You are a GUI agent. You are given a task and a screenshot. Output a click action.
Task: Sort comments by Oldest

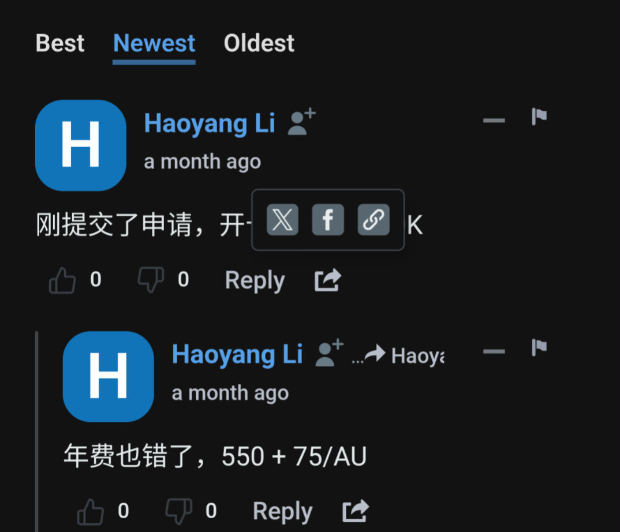pyautogui.click(x=259, y=43)
